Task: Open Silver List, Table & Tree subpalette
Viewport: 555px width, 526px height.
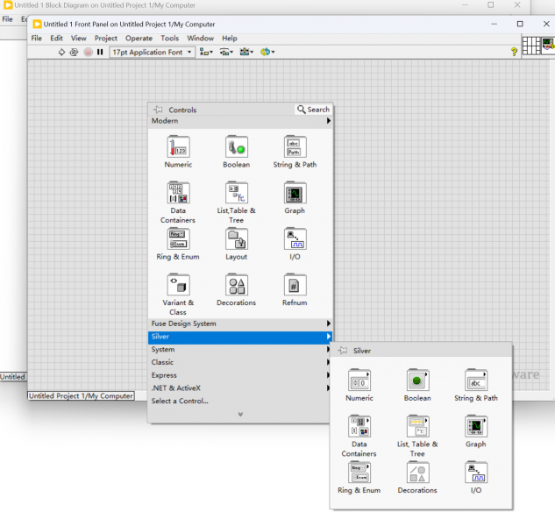Action: click(x=417, y=436)
